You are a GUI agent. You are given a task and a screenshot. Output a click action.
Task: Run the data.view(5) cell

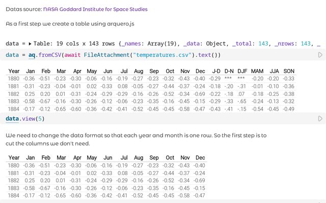[x=320, y=119]
